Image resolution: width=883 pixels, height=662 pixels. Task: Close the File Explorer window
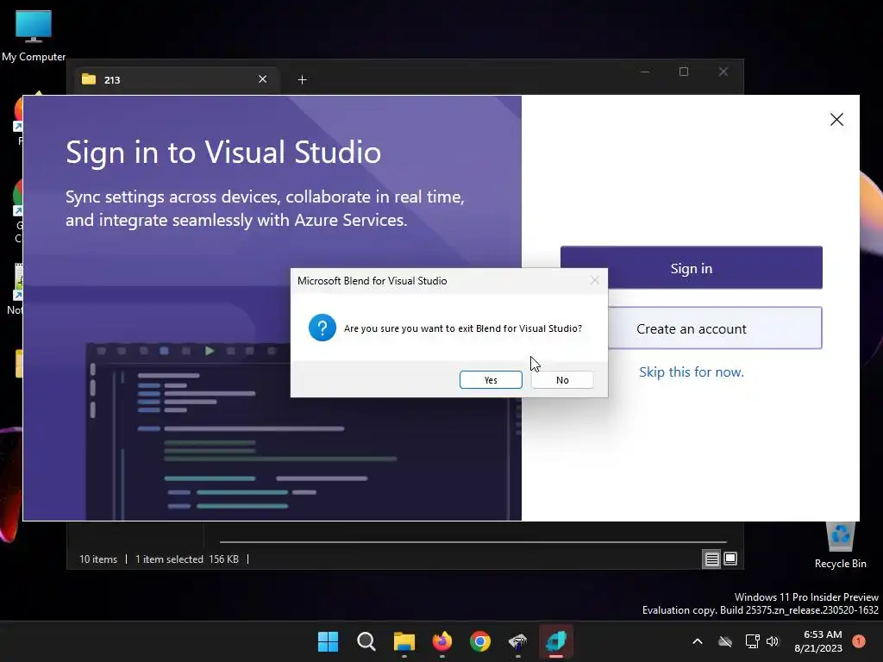click(723, 72)
